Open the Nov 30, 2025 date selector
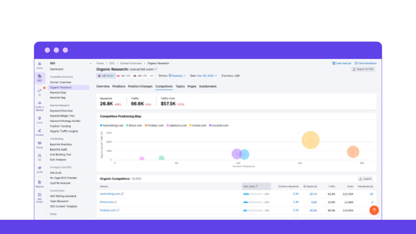 click(x=207, y=75)
